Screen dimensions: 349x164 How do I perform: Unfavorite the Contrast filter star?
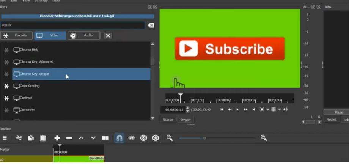pos(6,98)
